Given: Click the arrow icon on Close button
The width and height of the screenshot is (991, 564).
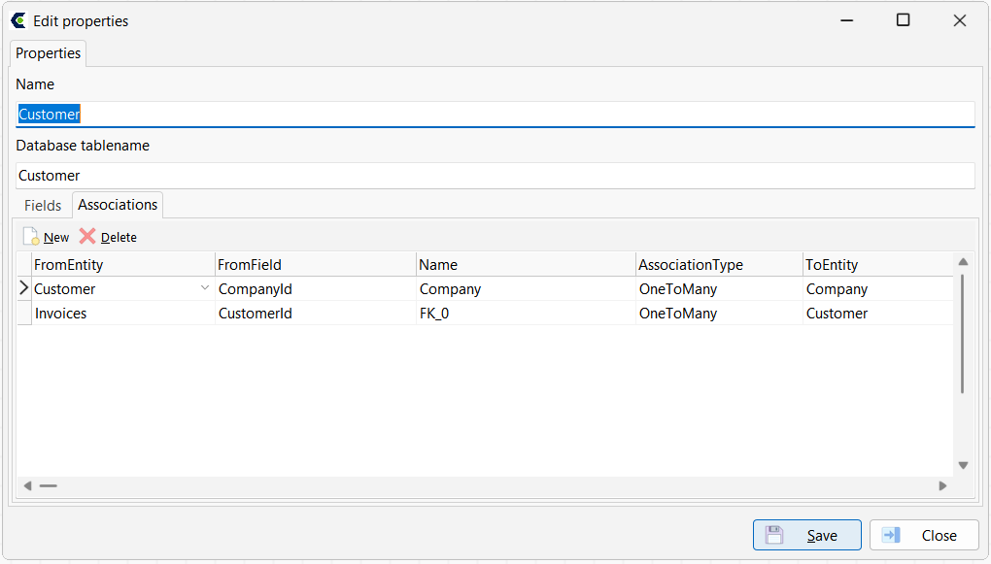Looking at the screenshot, I should coord(891,535).
